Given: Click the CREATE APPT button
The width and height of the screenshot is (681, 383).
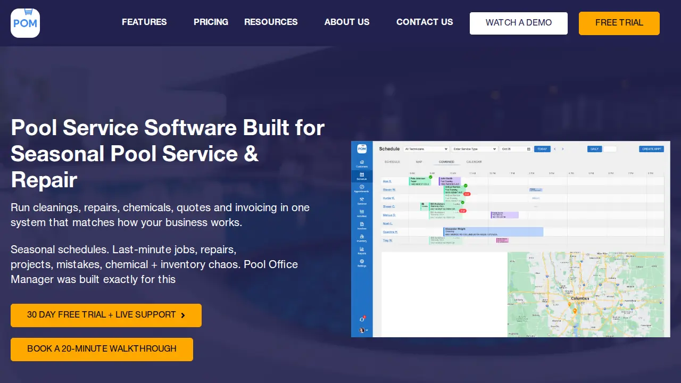Looking at the screenshot, I should click(x=652, y=149).
